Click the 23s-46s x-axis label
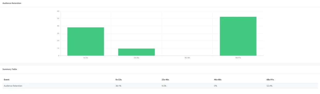320x94 pixels. [x=136, y=58]
